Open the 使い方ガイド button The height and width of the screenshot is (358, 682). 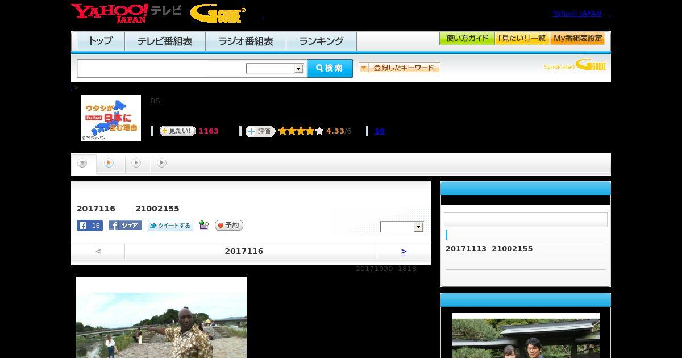(x=467, y=39)
